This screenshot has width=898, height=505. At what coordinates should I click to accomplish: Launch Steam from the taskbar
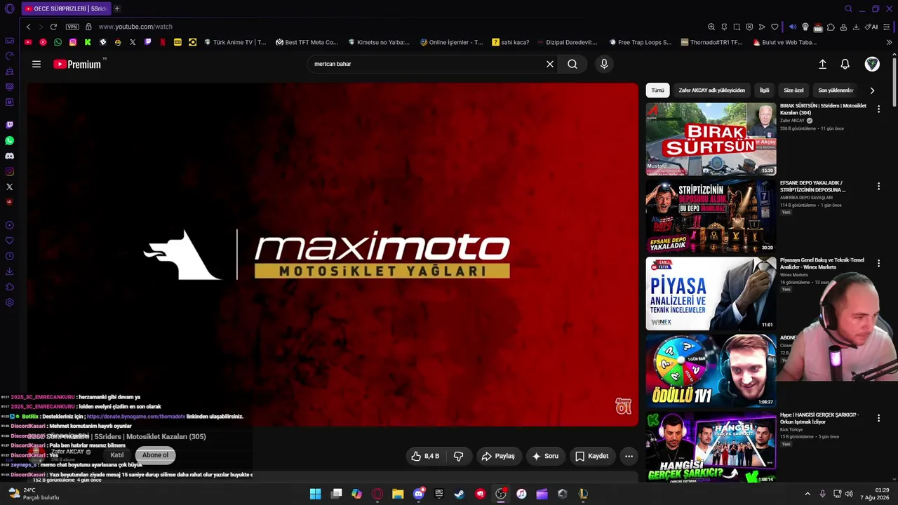[459, 494]
